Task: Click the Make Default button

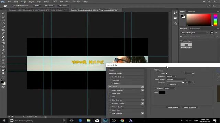Action: click(x=173, y=107)
